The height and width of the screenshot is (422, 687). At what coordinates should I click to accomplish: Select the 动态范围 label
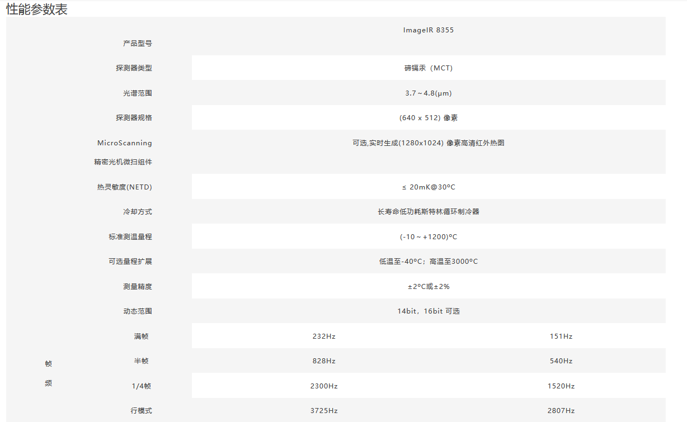click(x=138, y=311)
